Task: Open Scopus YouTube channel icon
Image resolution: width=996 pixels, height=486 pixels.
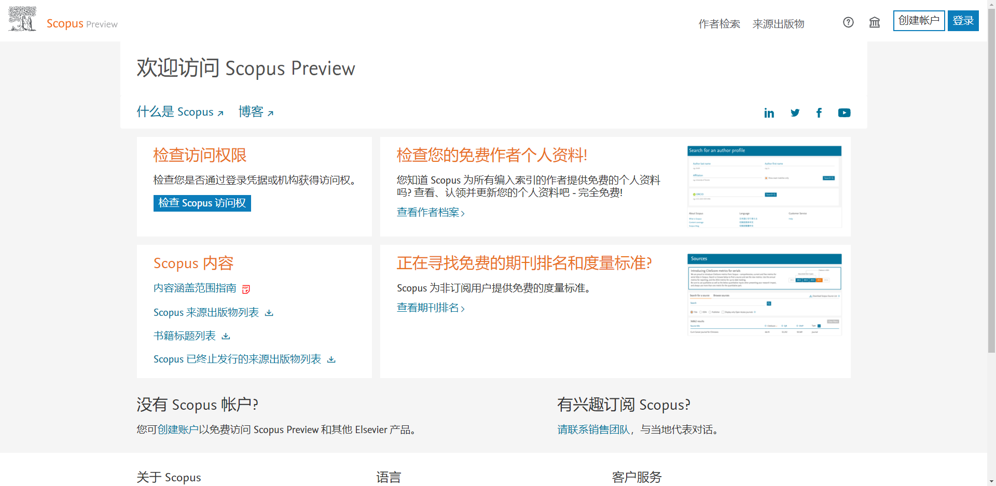Action: point(844,113)
